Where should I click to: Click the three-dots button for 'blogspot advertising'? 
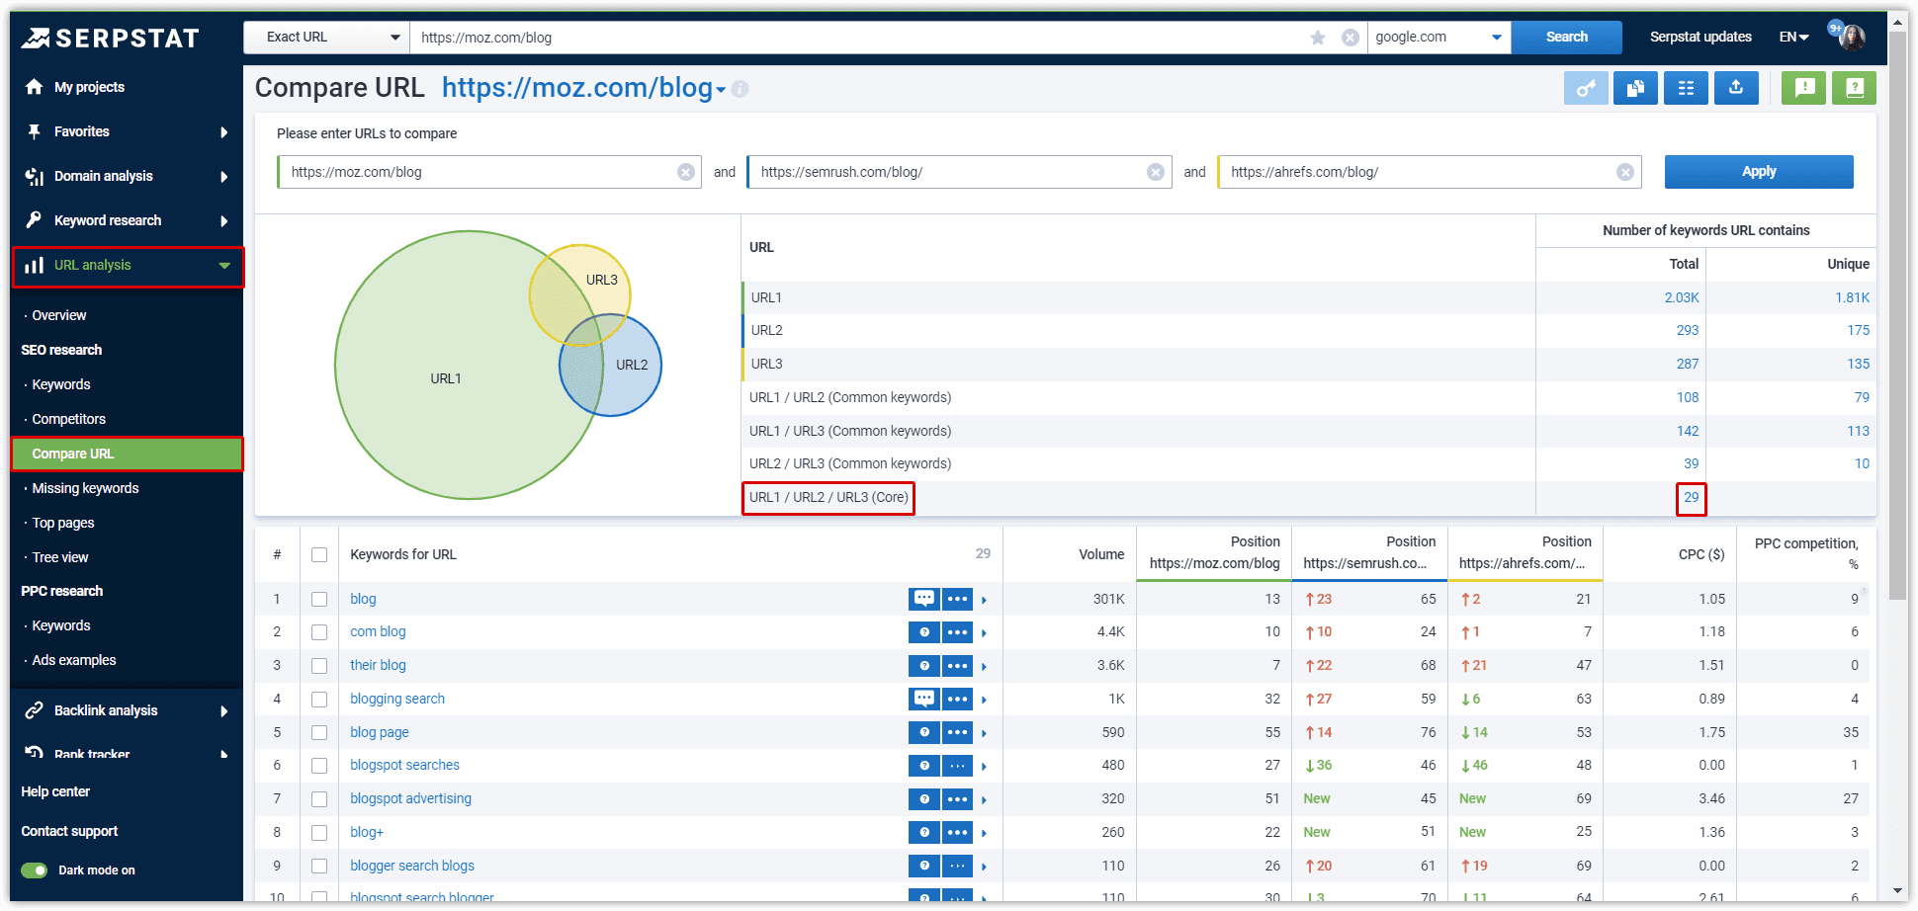pos(957,799)
